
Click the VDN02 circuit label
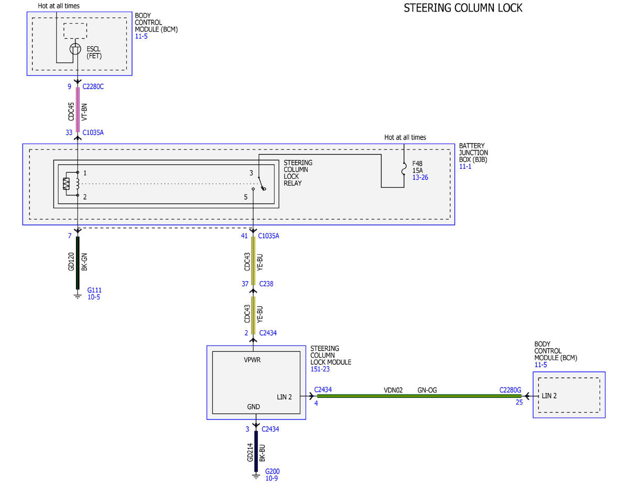(x=393, y=390)
